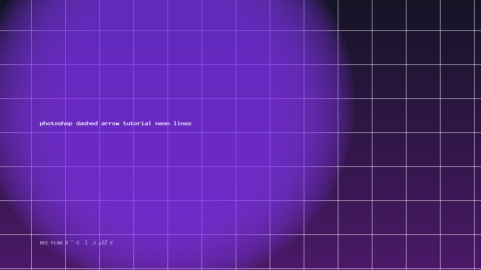Screen dimensions: 481x270
Task: Click the final "s" of "lines"
Action: click(x=190, y=124)
